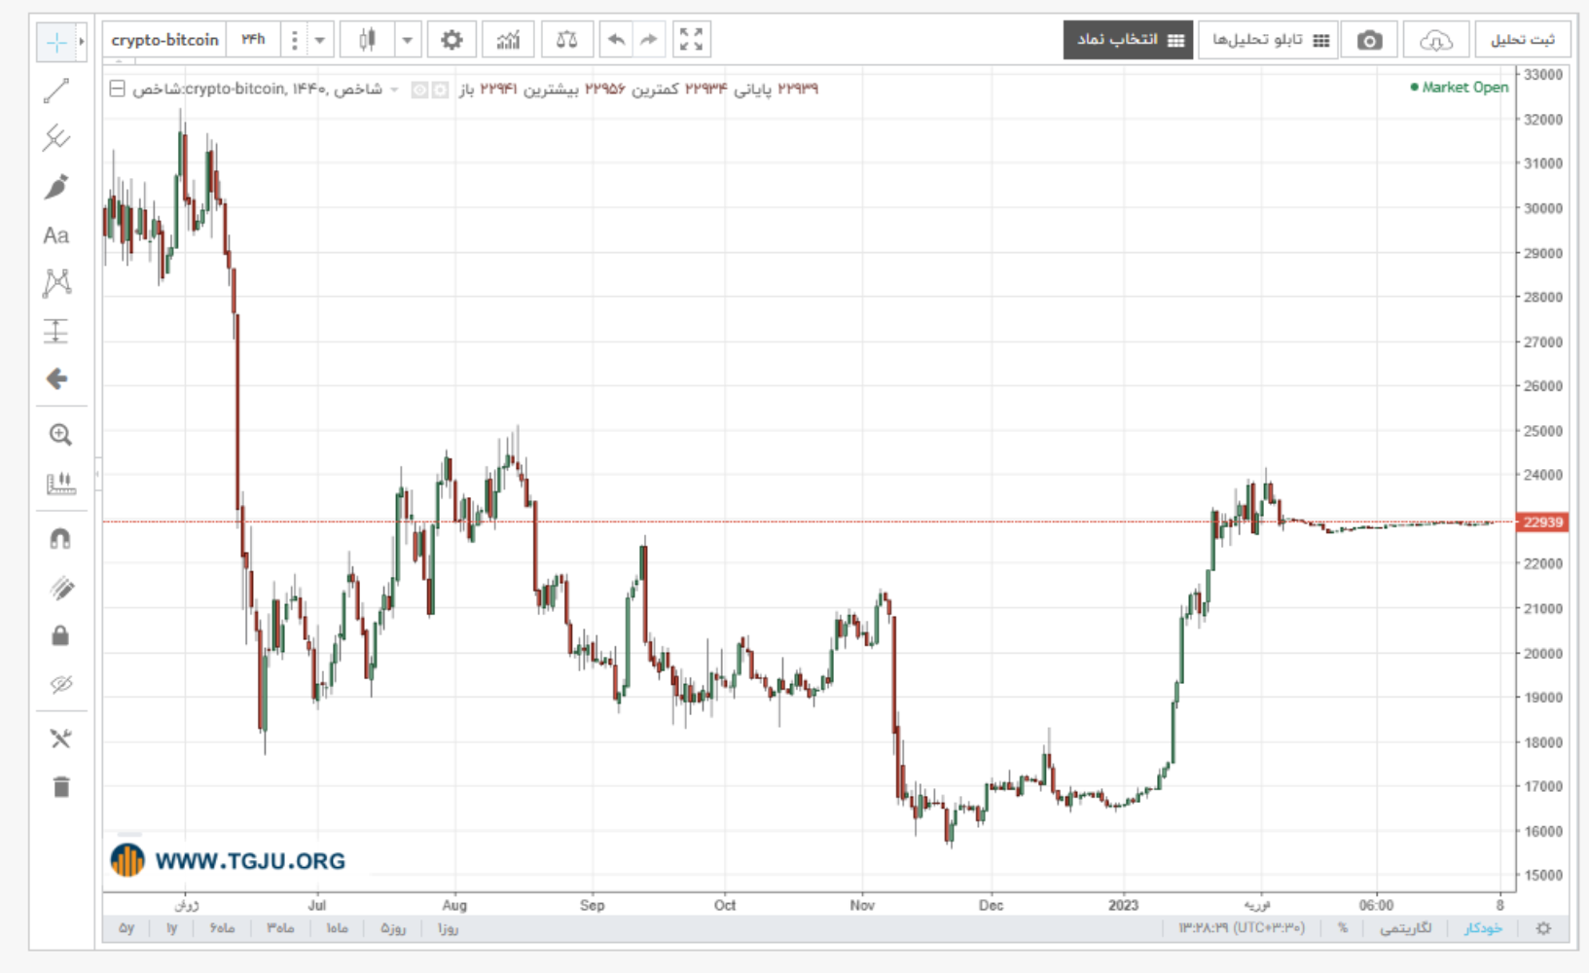Click the back arrow icon in left toolbar
The height and width of the screenshot is (973, 1589).
coord(56,378)
